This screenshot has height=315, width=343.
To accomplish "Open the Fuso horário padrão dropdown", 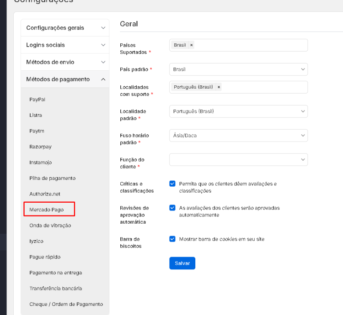I will point(238,136).
